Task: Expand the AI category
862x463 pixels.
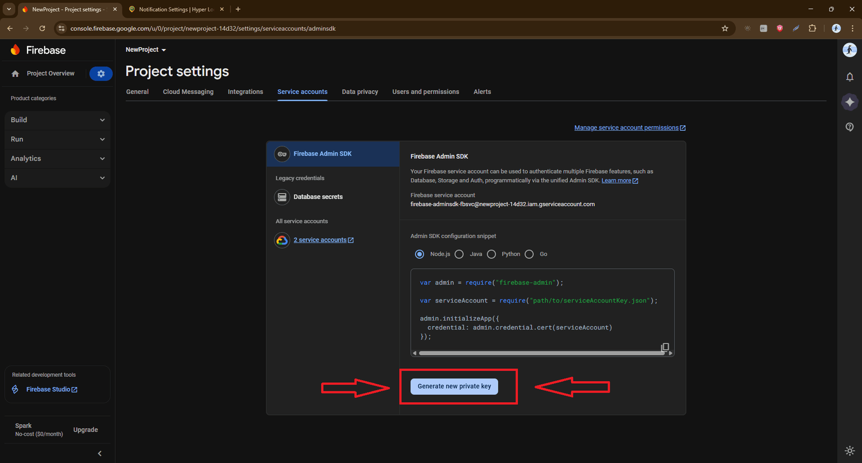Action: coord(58,178)
